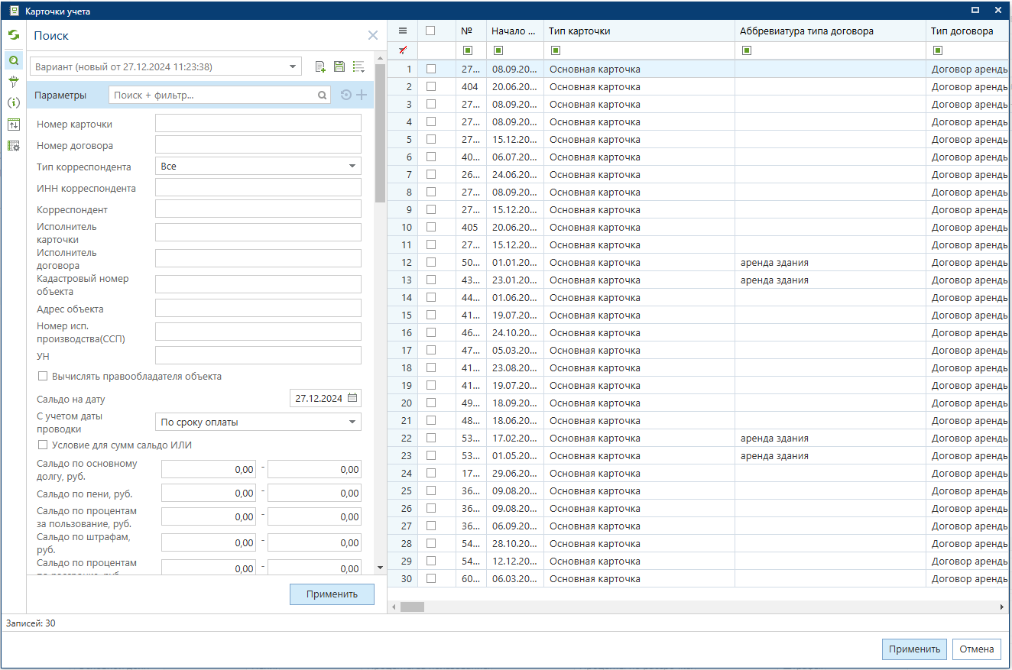Tick the checkbox in row 1
This screenshot has height=670, width=1012.
(x=431, y=69)
